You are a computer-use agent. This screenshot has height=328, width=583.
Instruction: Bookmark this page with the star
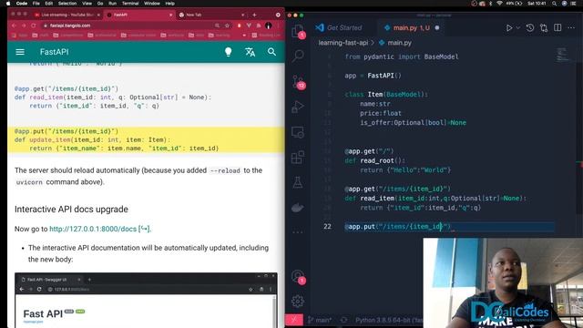227,26
